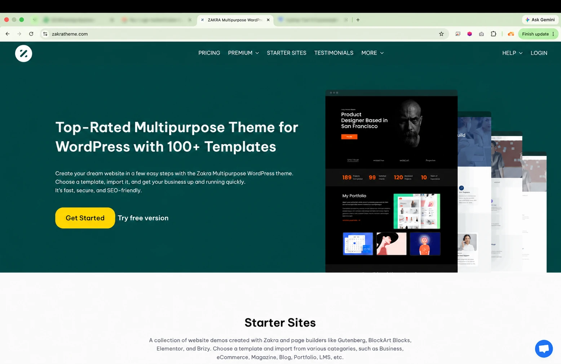Bookmark page using the star icon
This screenshot has width=561, height=364.
pyautogui.click(x=441, y=34)
